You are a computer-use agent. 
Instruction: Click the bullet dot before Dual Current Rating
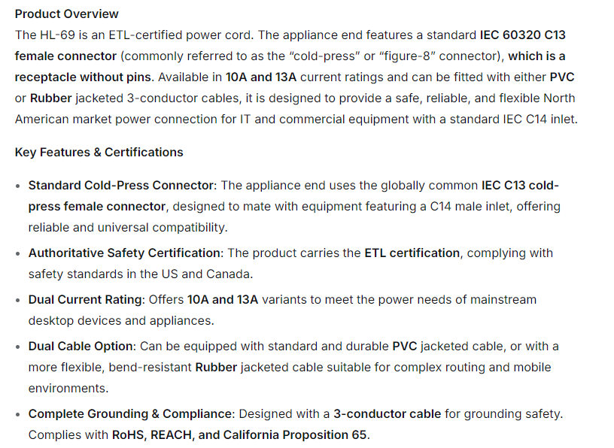point(18,300)
